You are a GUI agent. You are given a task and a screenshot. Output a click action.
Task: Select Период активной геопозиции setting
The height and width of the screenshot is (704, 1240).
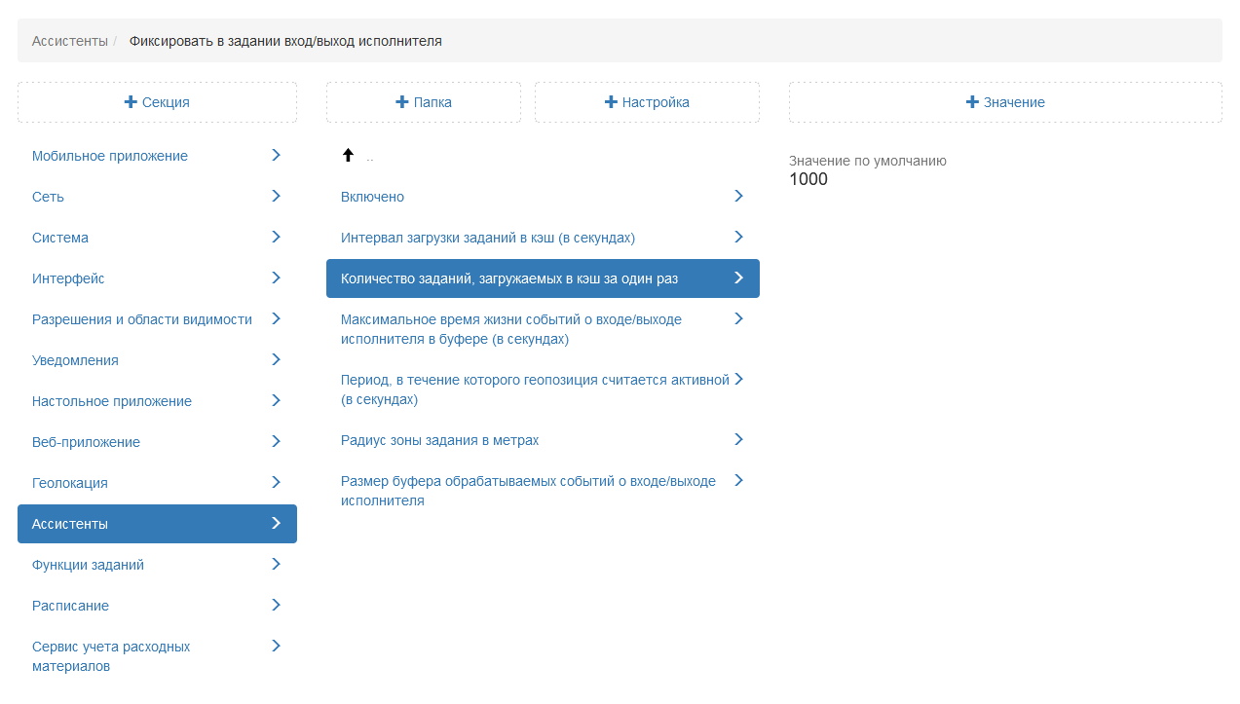click(535, 389)
